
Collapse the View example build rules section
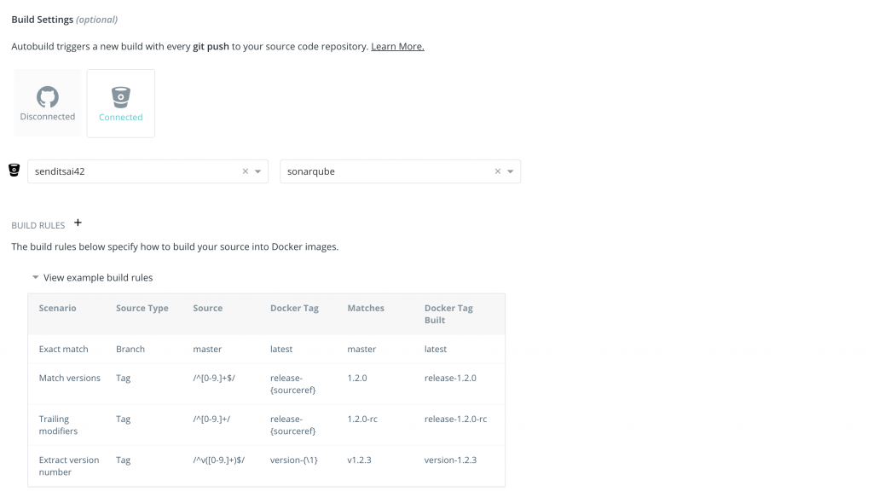tap(36, 277)
